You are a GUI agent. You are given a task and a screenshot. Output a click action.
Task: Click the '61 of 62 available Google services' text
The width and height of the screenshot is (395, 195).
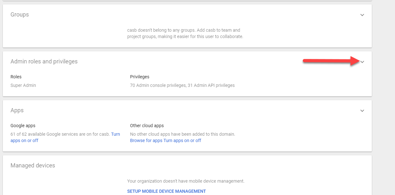(60, 134)
